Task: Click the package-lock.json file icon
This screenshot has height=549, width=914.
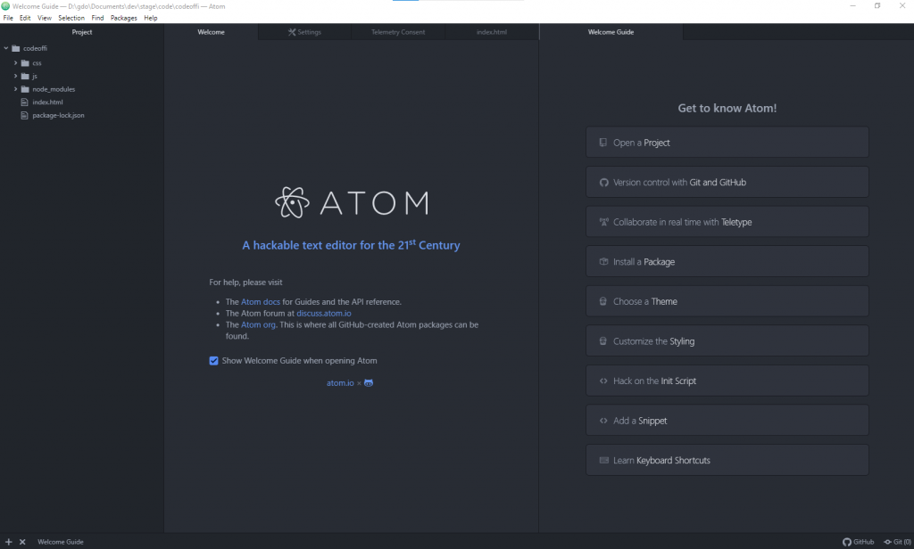Action: (x=24, y=115)
